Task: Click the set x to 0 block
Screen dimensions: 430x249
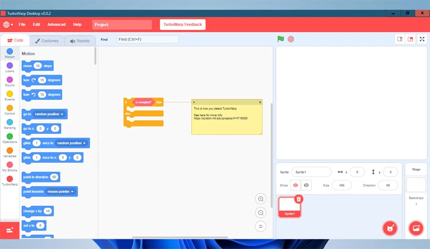Action: point(34,226)
